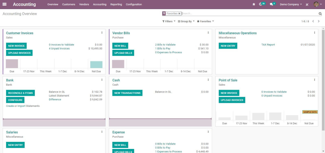325x153 pixels.
Task: Click Reconcile 6 Items button
Action: tap(20, 93)
